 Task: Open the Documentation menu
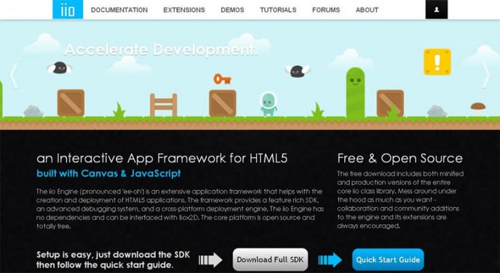pos(119,10)
